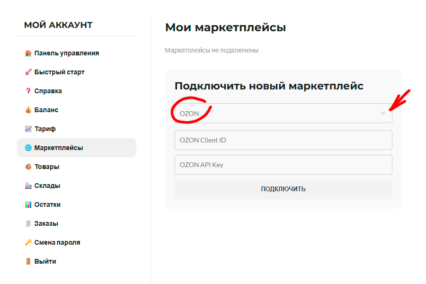This screenshot has width=426, height=284.
Task: Click the door icon beside Выйти
Action: coord(28,261)
